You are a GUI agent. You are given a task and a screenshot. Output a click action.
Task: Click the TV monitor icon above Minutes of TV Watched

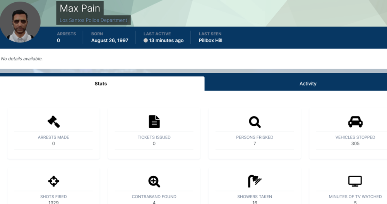355,181
